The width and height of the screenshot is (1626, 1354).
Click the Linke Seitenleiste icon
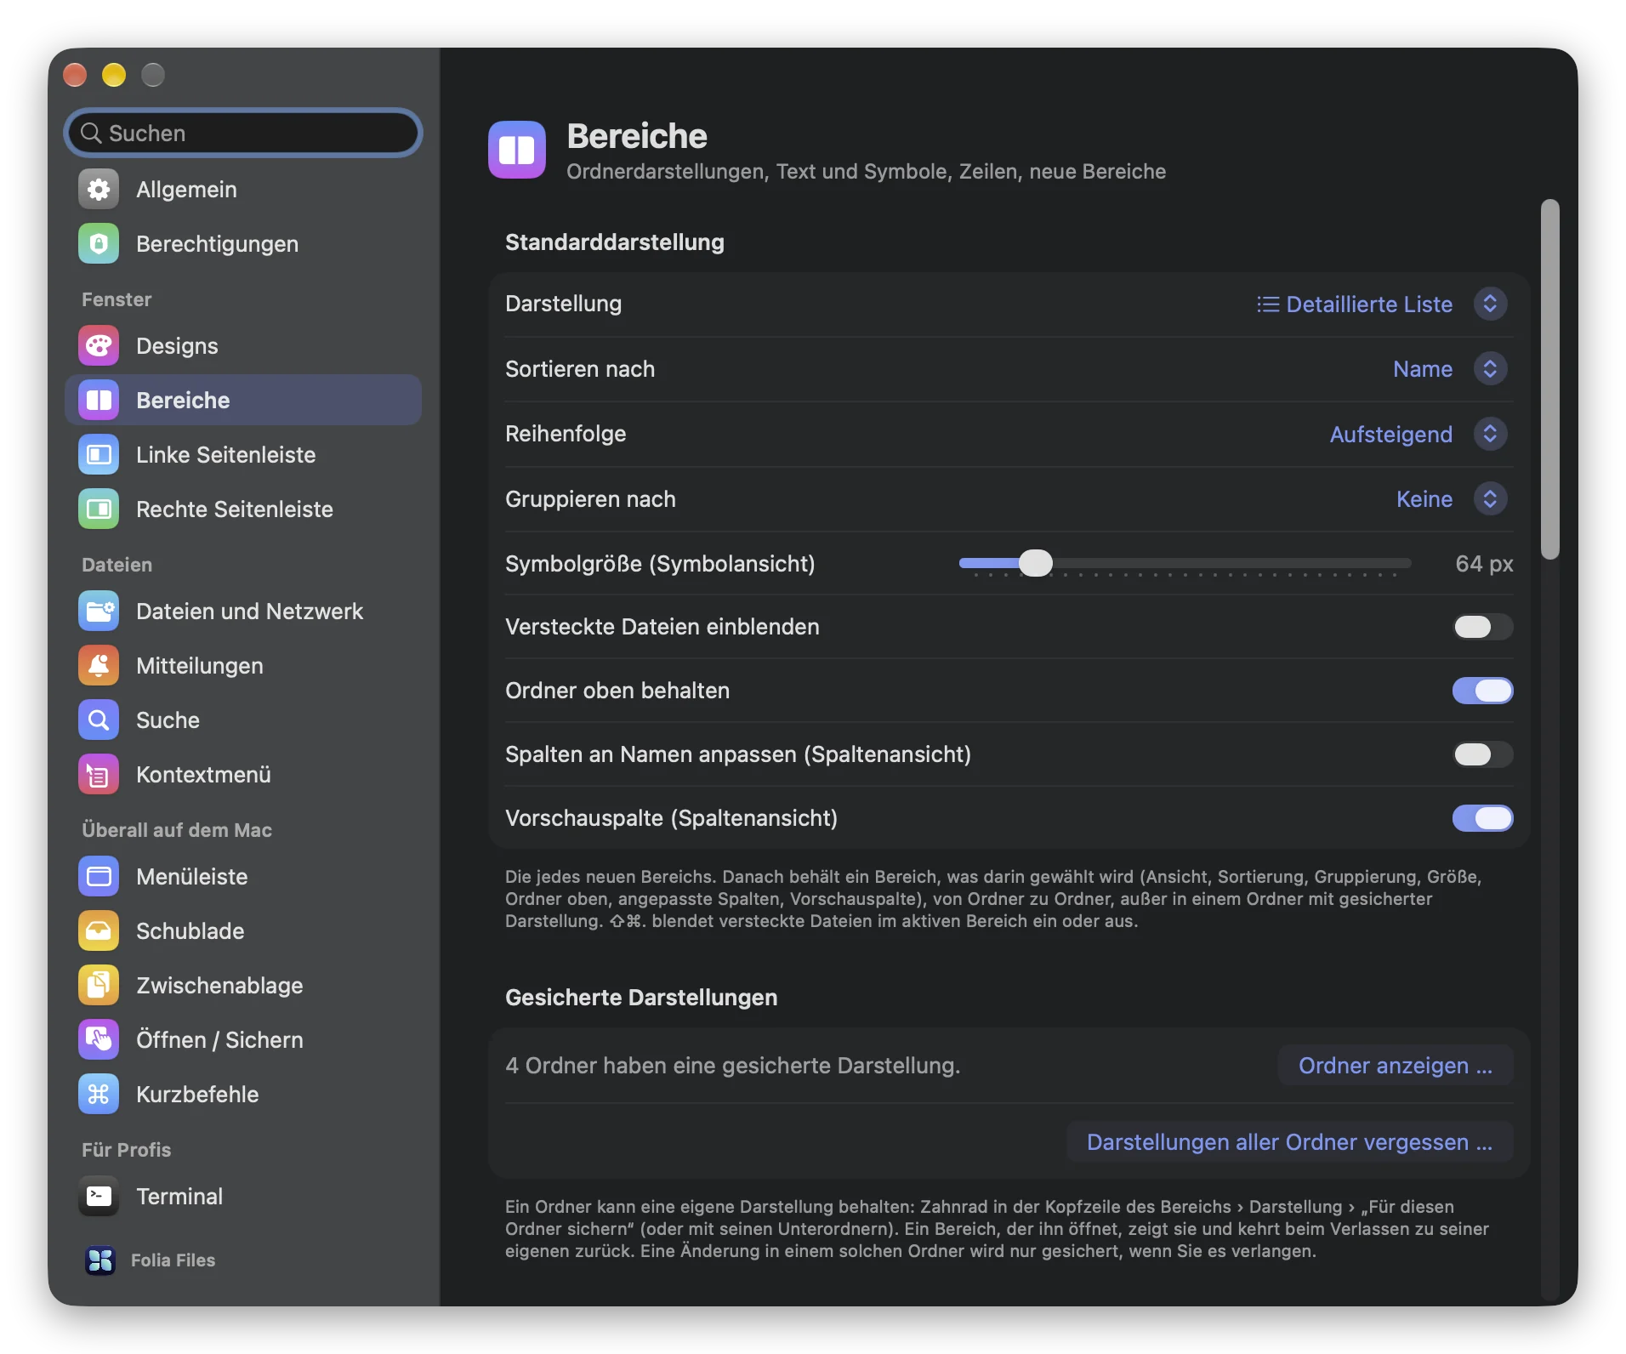click(x=99, y=455)
